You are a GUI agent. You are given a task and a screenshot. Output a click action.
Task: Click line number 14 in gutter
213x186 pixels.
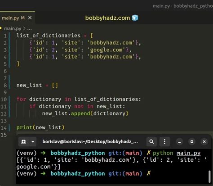pyautogui.click(x=4, y=128)
